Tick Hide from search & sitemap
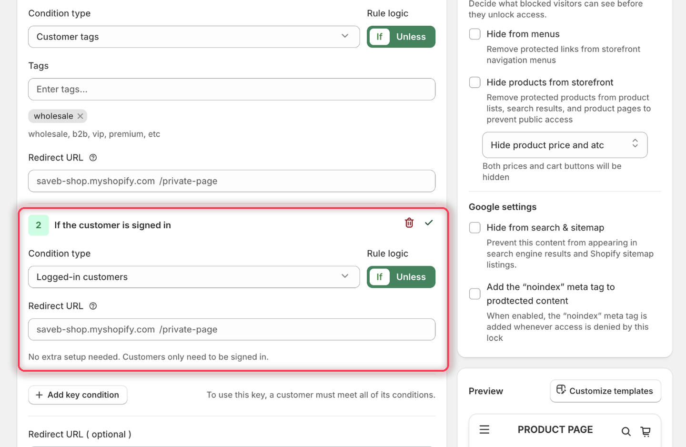The width and height of the screenshot is (686, 447). click(x=475, y=227)
